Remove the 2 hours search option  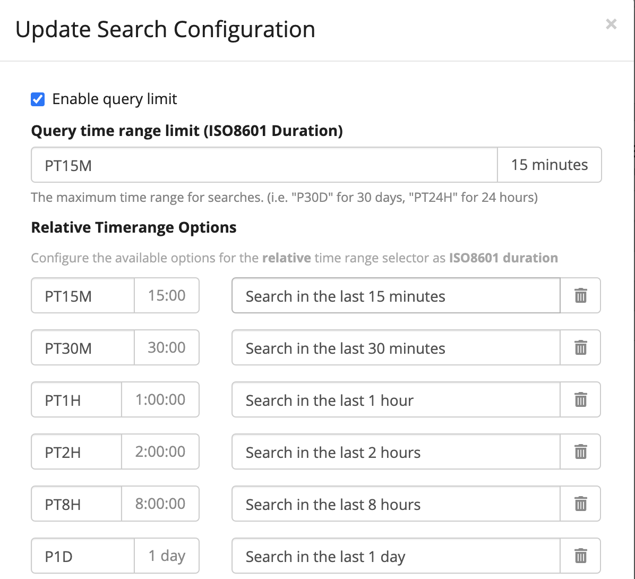pyautogui.click(x=580, y=452)
